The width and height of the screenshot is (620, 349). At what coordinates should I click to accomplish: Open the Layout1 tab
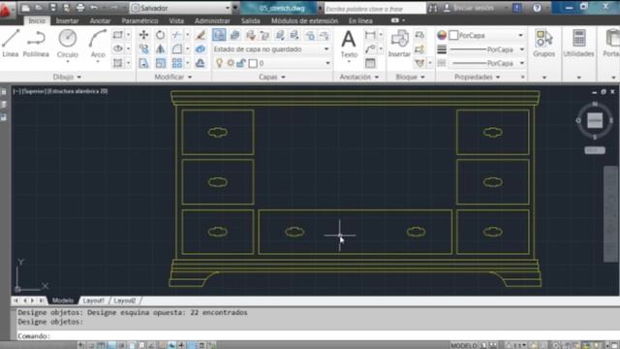click(x=94, y=301)
